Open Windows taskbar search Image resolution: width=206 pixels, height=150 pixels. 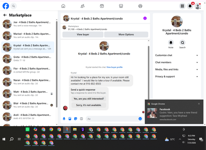[x=12, y=139]
